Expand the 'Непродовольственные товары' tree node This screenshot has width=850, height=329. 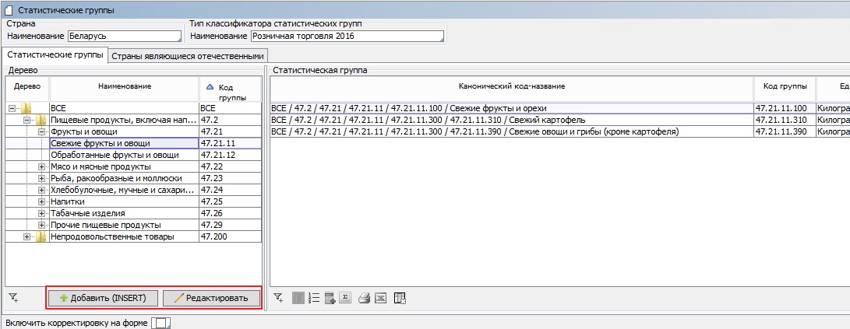(x=27, y=236)
